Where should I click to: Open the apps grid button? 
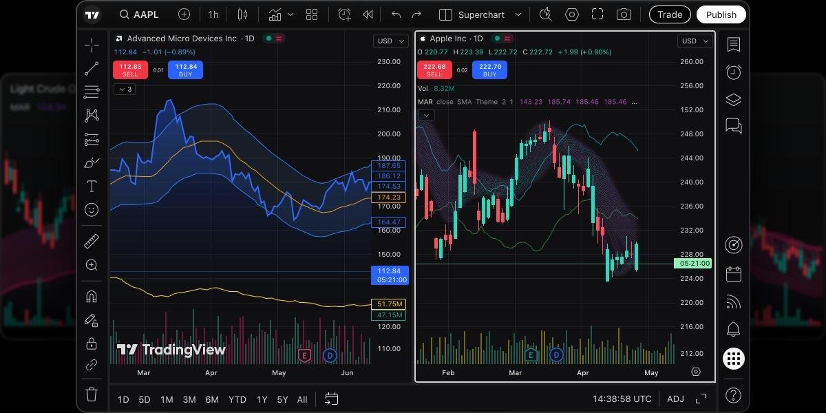(734, 359)
